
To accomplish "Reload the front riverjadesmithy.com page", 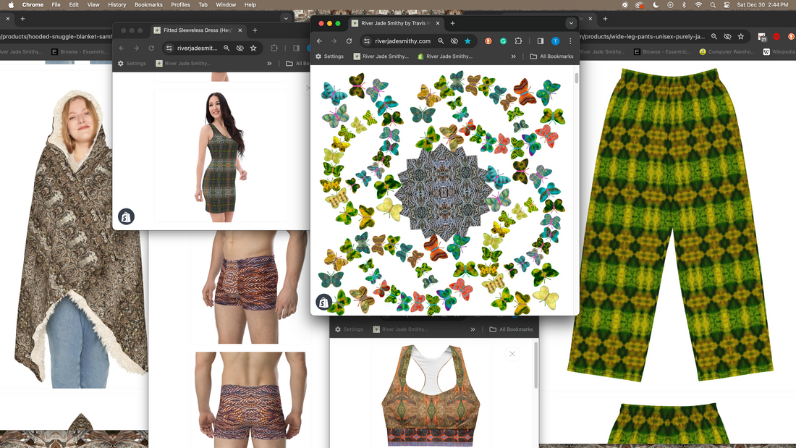I will click(x=349, y=41).
